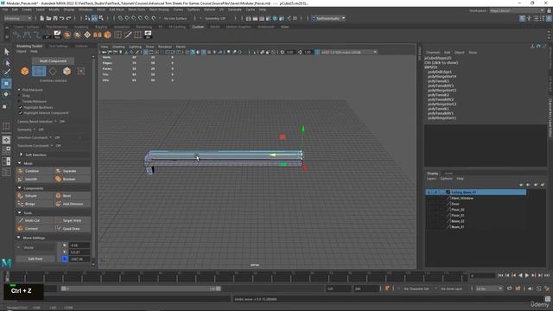This screenshot has width=553, height=311.
Task: Click the four-pane grid shelf icon
Action: point(118,35)
